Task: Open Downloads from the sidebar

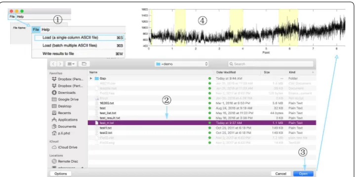Action: pos(64,93)
